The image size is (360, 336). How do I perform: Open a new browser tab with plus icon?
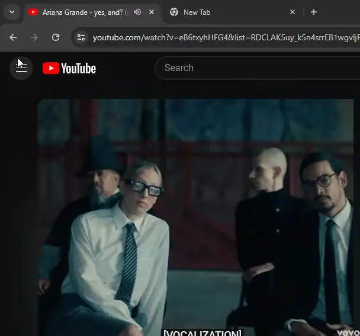click(x=314, y=12)
